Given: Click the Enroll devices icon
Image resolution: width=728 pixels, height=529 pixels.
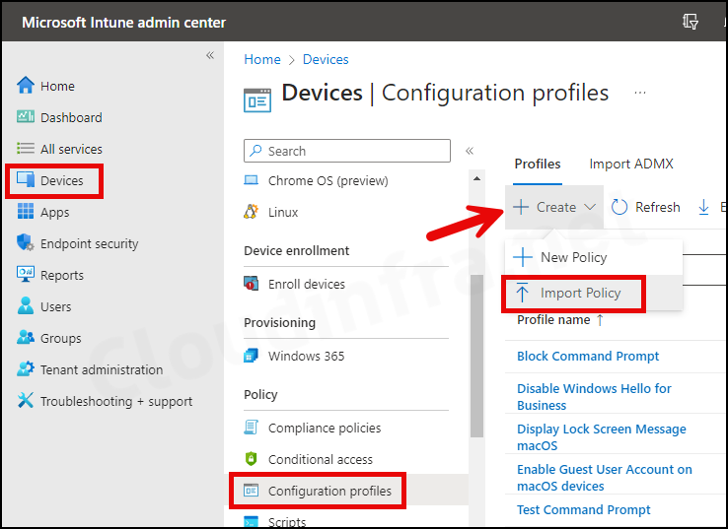Looking at the screenshot, I should click(252, 283).
